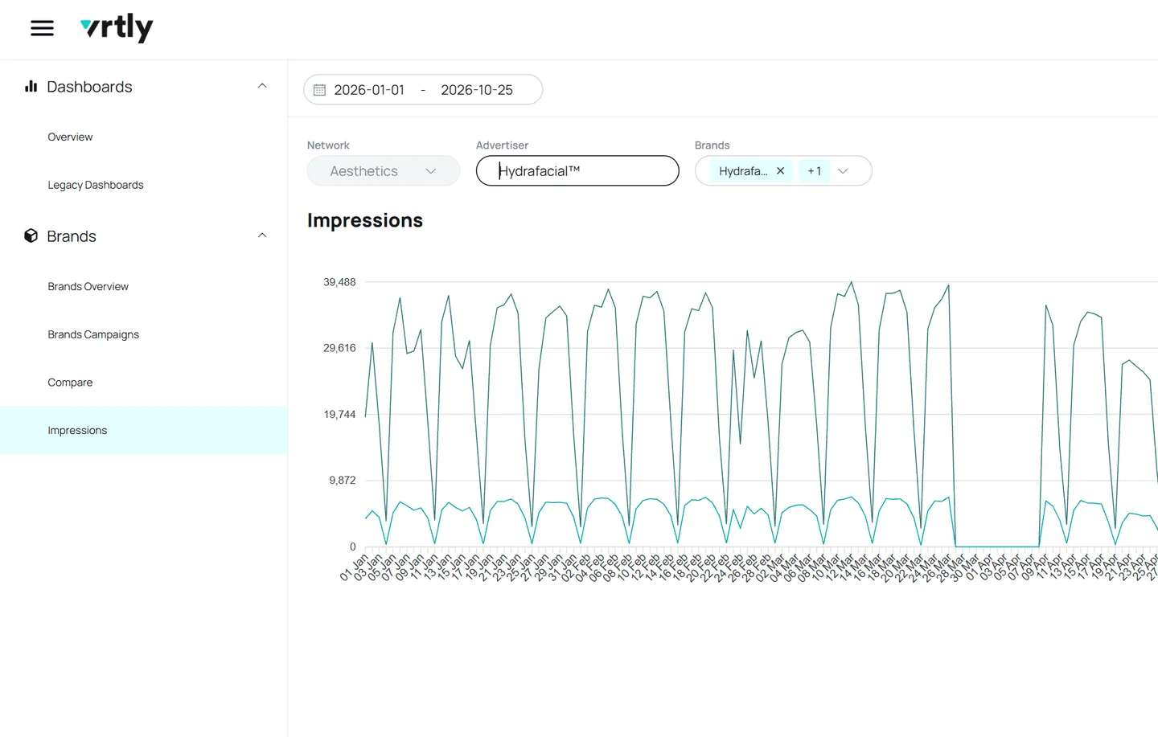Show the +1 additional brands tag
The width and height of the screenshot is (1158, 737).
coord(815,171)
